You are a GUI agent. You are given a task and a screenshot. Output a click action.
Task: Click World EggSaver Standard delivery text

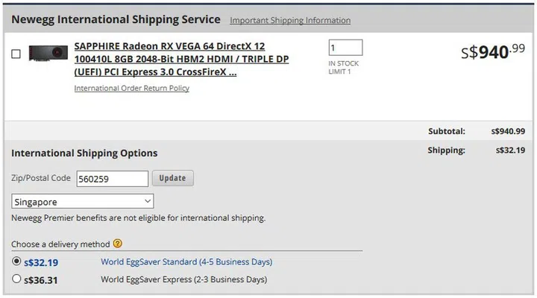[186, 262]
